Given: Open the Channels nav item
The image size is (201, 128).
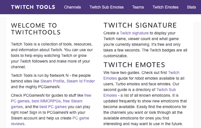Looking at the screenshot, I should coord(73,7).
